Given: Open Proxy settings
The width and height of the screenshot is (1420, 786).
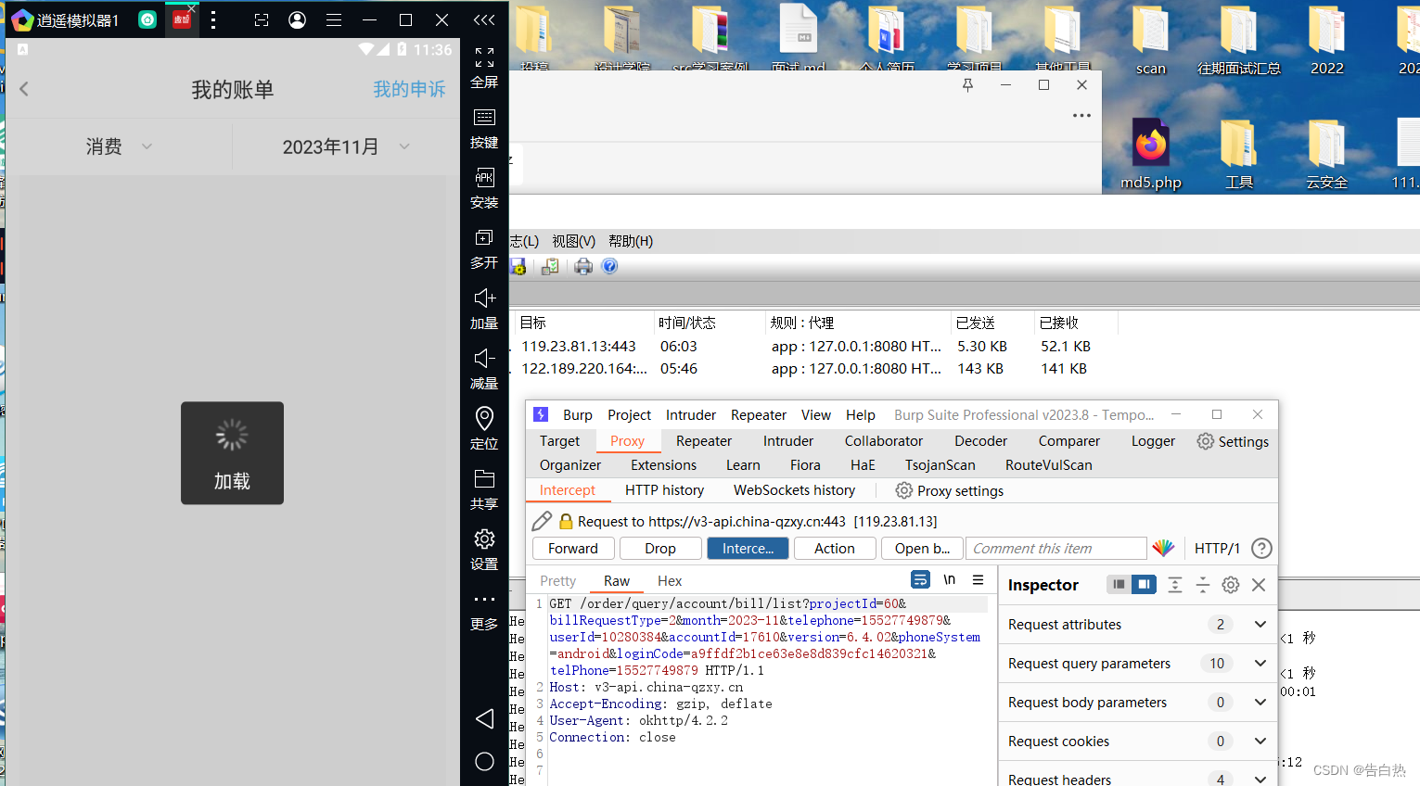Looking at the screenshot, I should [950, 490].
